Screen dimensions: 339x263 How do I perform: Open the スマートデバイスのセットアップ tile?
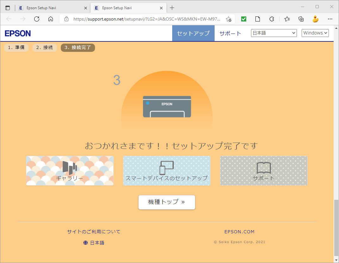point(166,171)
